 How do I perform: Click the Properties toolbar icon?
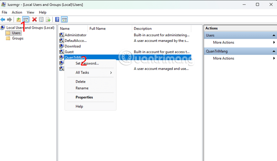pos(41,20)
